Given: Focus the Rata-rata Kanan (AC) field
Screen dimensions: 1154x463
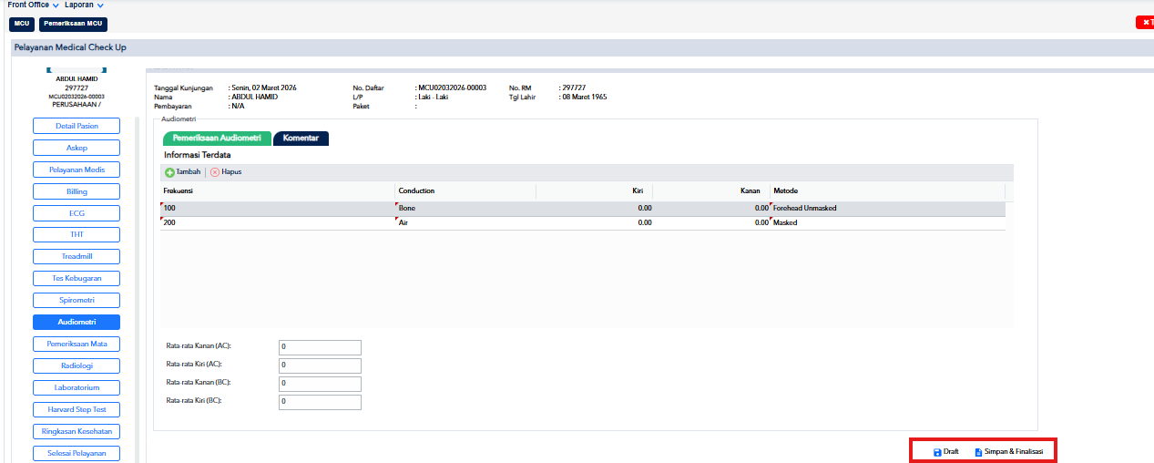Looking at the screenshot, I should coord(320,347).
